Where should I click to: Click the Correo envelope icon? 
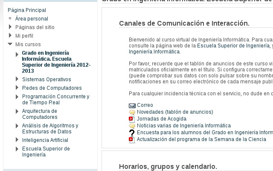(132, 106)
